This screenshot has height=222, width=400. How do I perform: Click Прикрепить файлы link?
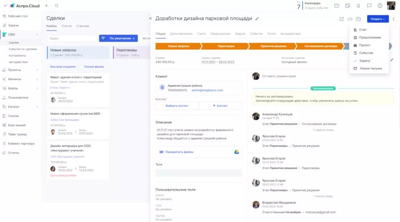(x=180, y=152)
